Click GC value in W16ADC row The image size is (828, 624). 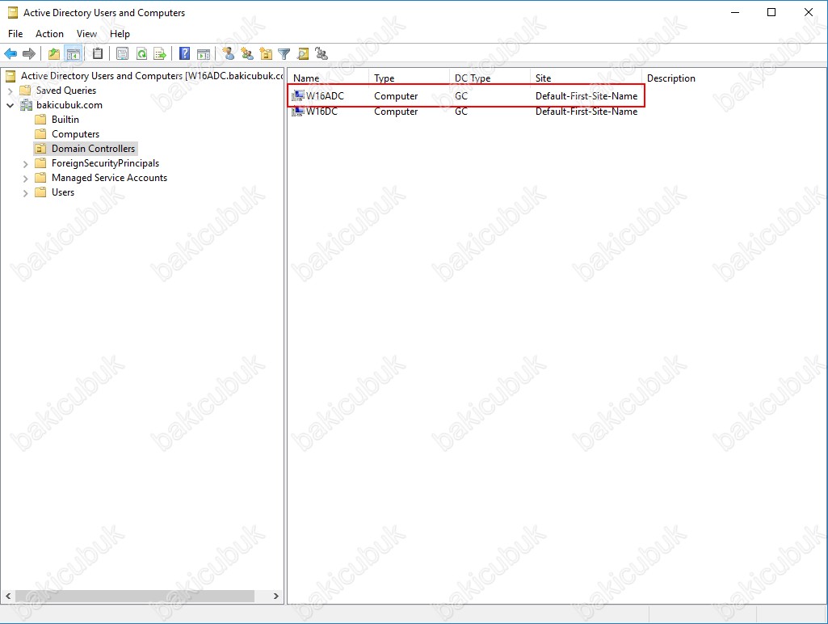coord(461,96)
